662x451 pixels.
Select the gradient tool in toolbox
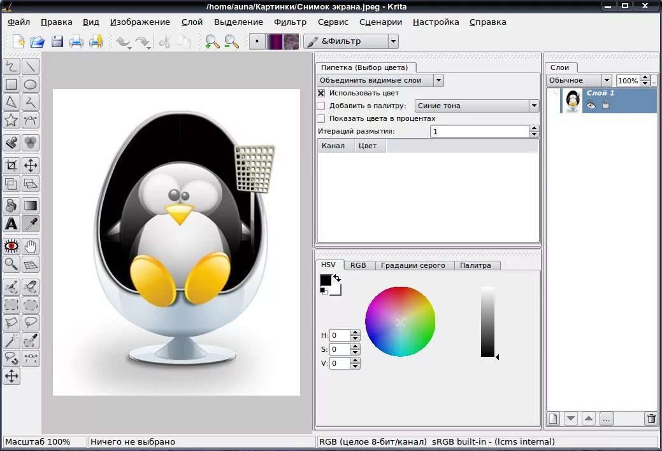(x=31, y=205)
